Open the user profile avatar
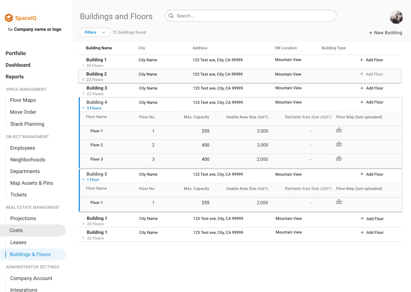Image resolution: width=411 pixels, height=292 pixels. (x=396, y=17)
